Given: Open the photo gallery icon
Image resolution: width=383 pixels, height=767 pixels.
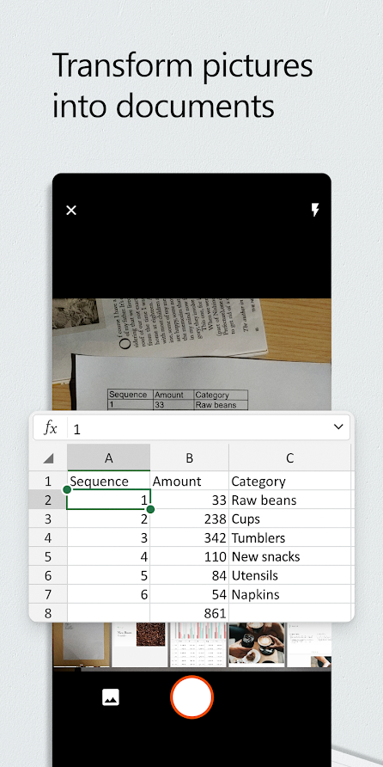Looking at the screenshot, I should pos(111,696).
